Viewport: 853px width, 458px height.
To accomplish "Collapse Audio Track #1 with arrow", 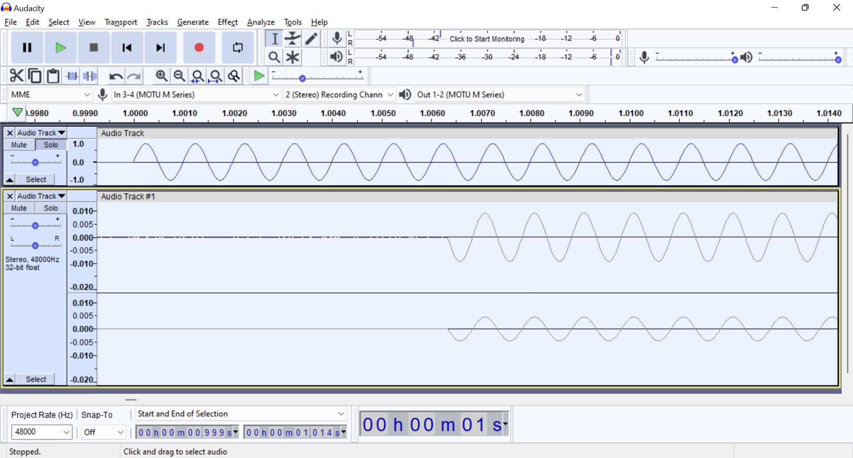I will coord(9,379).
